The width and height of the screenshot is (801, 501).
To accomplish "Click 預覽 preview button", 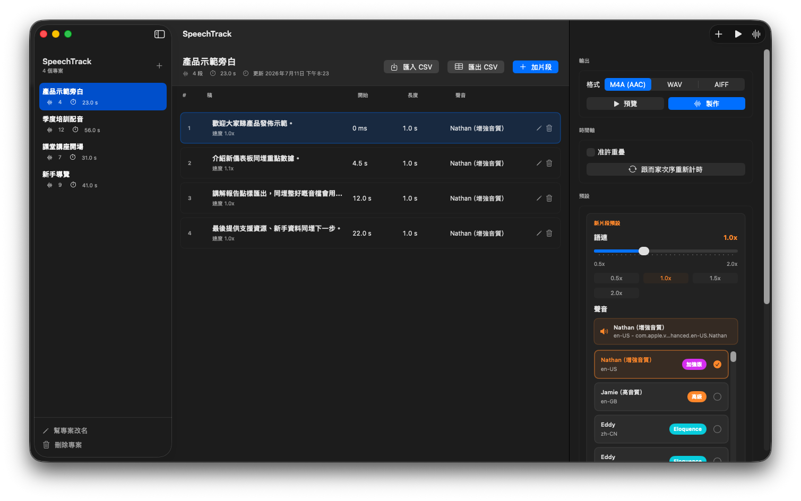I will click(625, 103).
